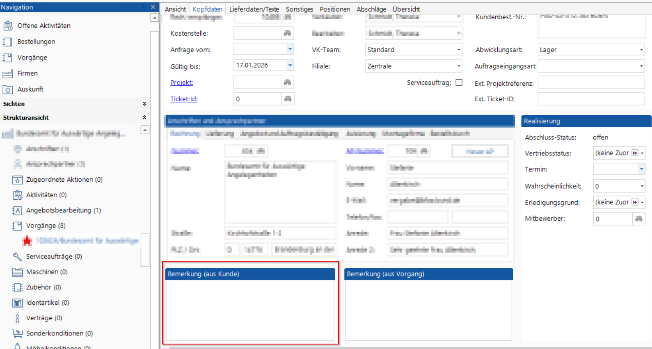Viewport: 652px width, 349px height.
Task: Open Mitbewerber search with binoculars icon
Action: [638, 219]
